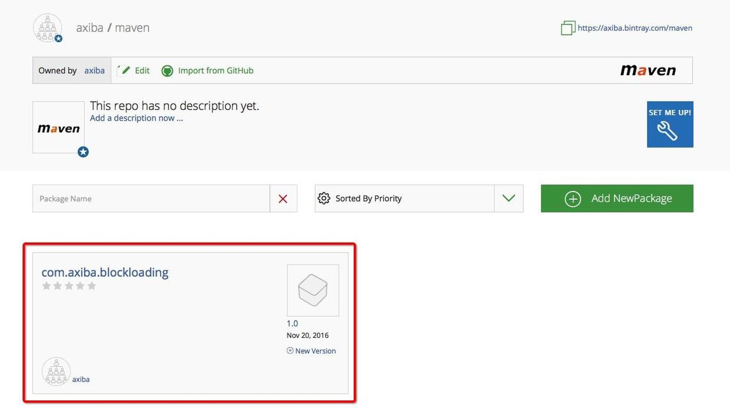Focus the Package Name search field
The width and height of the screenshot is (730, 412).
151,199
